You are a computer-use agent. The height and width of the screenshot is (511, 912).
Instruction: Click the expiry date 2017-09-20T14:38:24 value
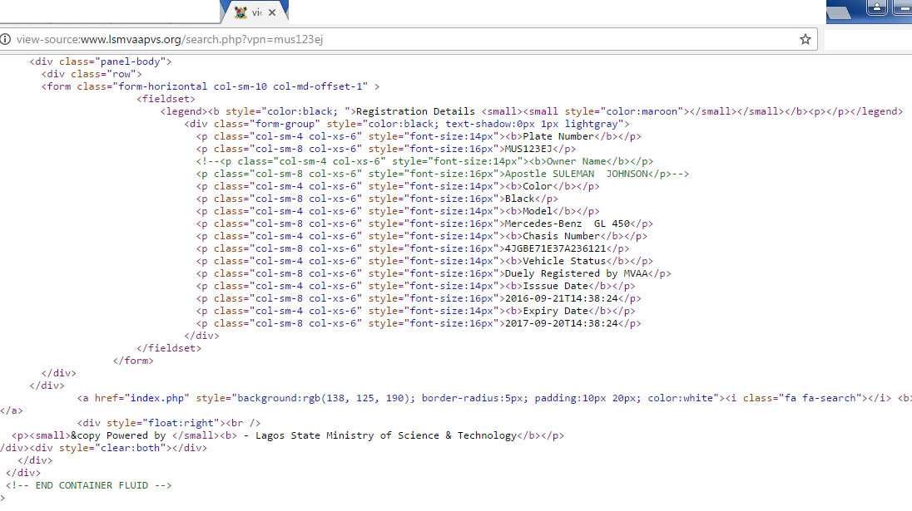[562, 324]
